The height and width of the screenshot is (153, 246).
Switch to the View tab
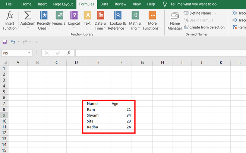click(137, 4)
